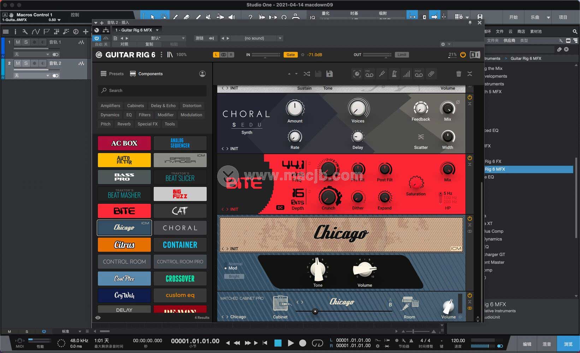Screen dimensions: 580x353
Task: Open the (no sound) dropdown arrow
Action: tap(280, 38)
